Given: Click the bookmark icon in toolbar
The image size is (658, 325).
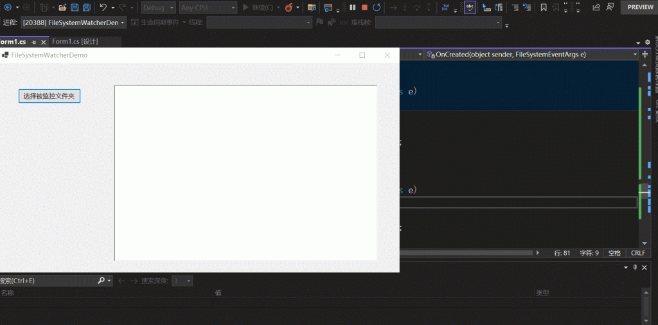Looking at the screenshot, I should point(544,8).
